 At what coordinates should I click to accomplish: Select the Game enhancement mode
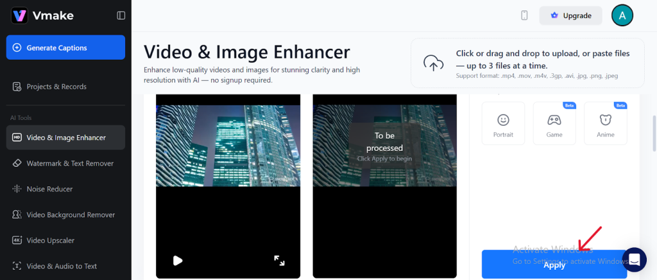(554, 123)
